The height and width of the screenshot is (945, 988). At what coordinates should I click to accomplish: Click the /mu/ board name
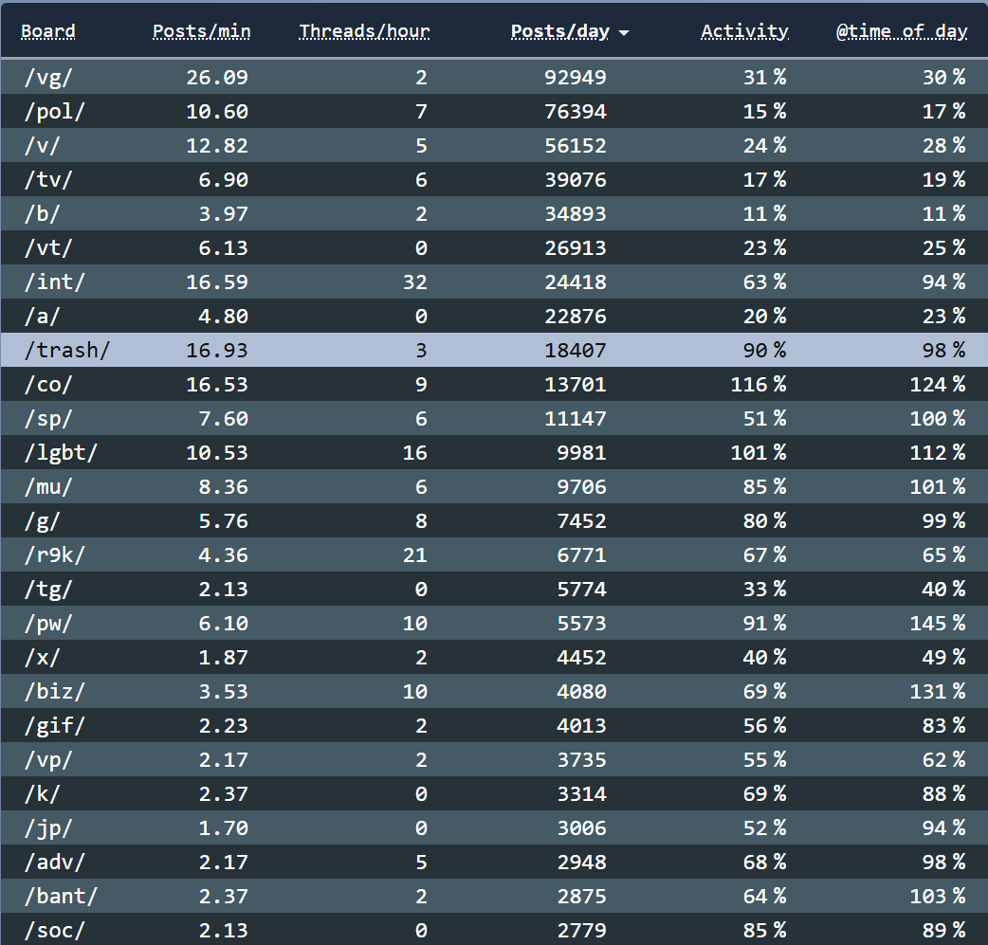coord(48,486)
